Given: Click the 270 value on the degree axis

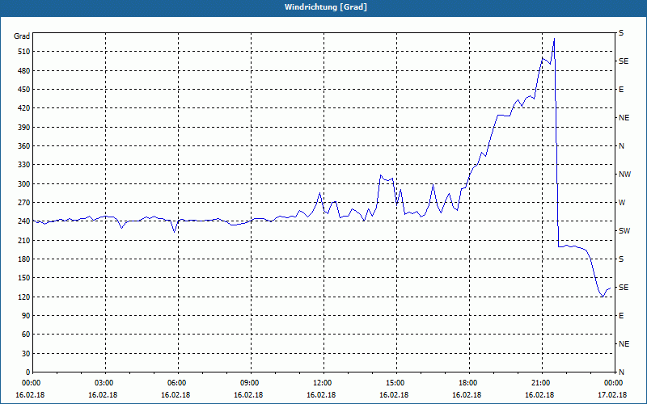Looking at the screenshot, I should [24, 203].
